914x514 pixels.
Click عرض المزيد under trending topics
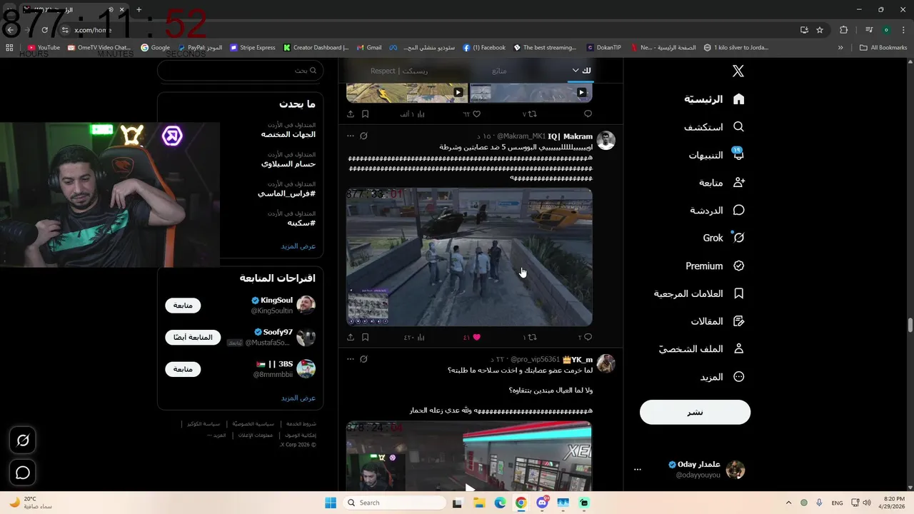click(298, 246)
